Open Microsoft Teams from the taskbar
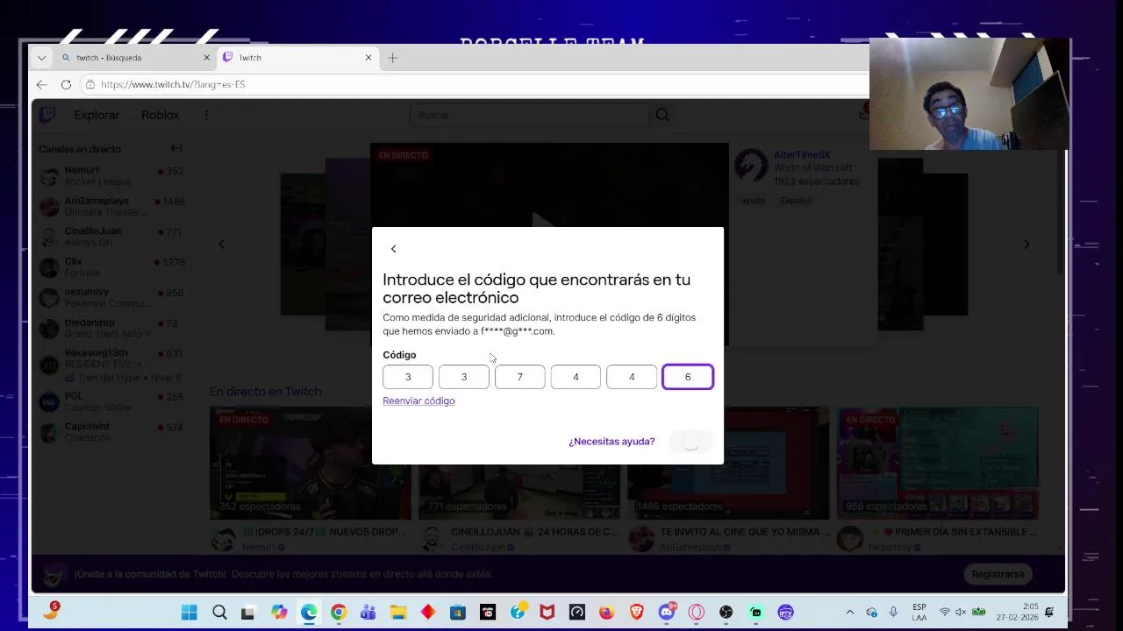Image resolution: width=1123 pixels, height=631 pixels. (x=368, y=613)
